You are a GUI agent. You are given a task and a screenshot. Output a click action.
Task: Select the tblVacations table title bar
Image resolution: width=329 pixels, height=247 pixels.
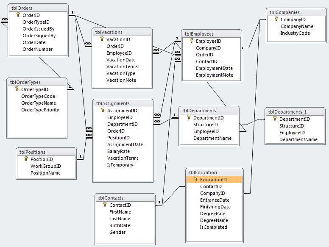click(x=122, y=32)
